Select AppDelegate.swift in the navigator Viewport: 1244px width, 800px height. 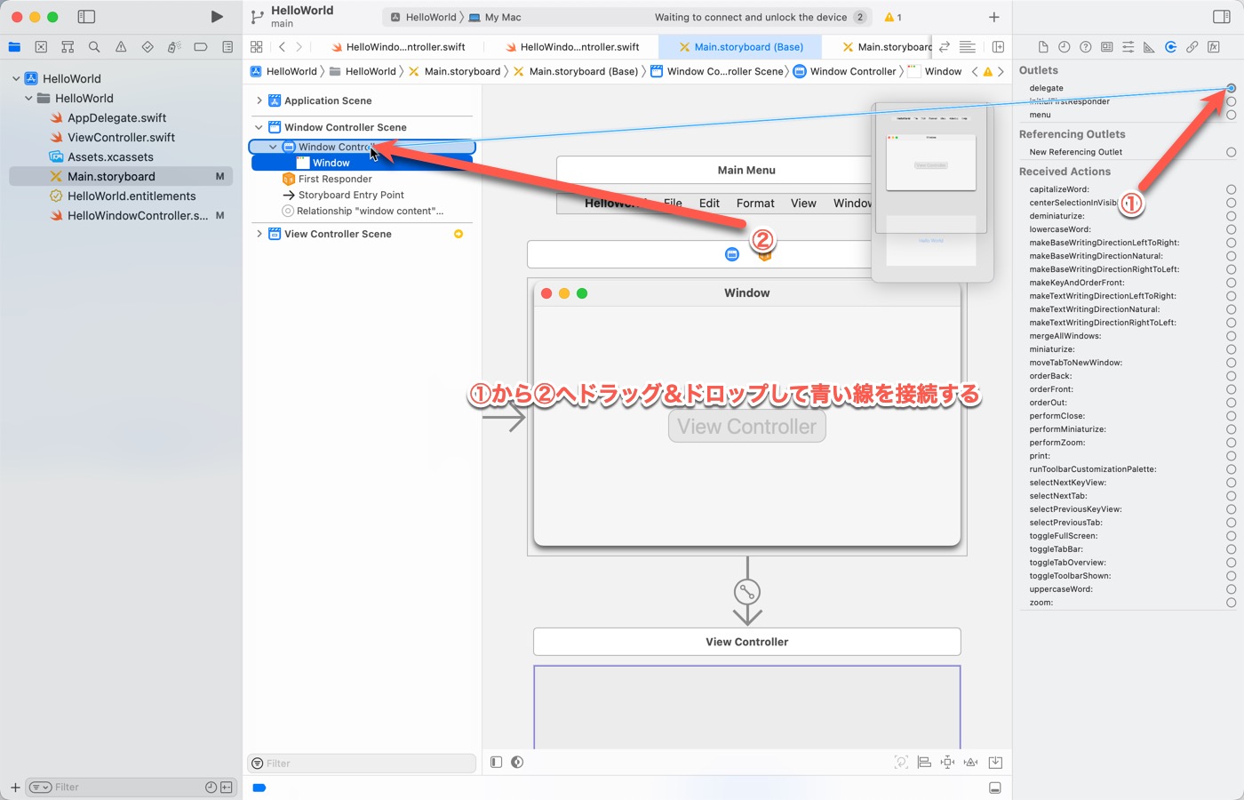[117, 117]
